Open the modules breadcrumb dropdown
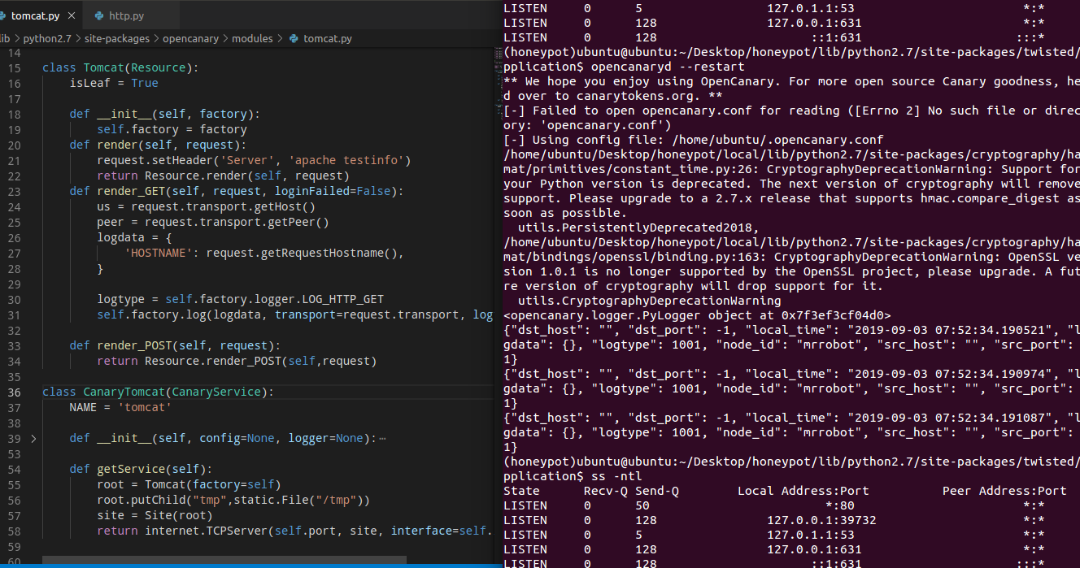This screenshot has height=568, width=1080. point(252,38)
